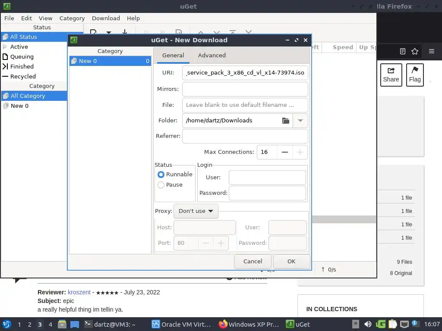Screen dimensions: 442x331
Task: Open the Folder history dropdown arrow
Action: pos(300,121)
